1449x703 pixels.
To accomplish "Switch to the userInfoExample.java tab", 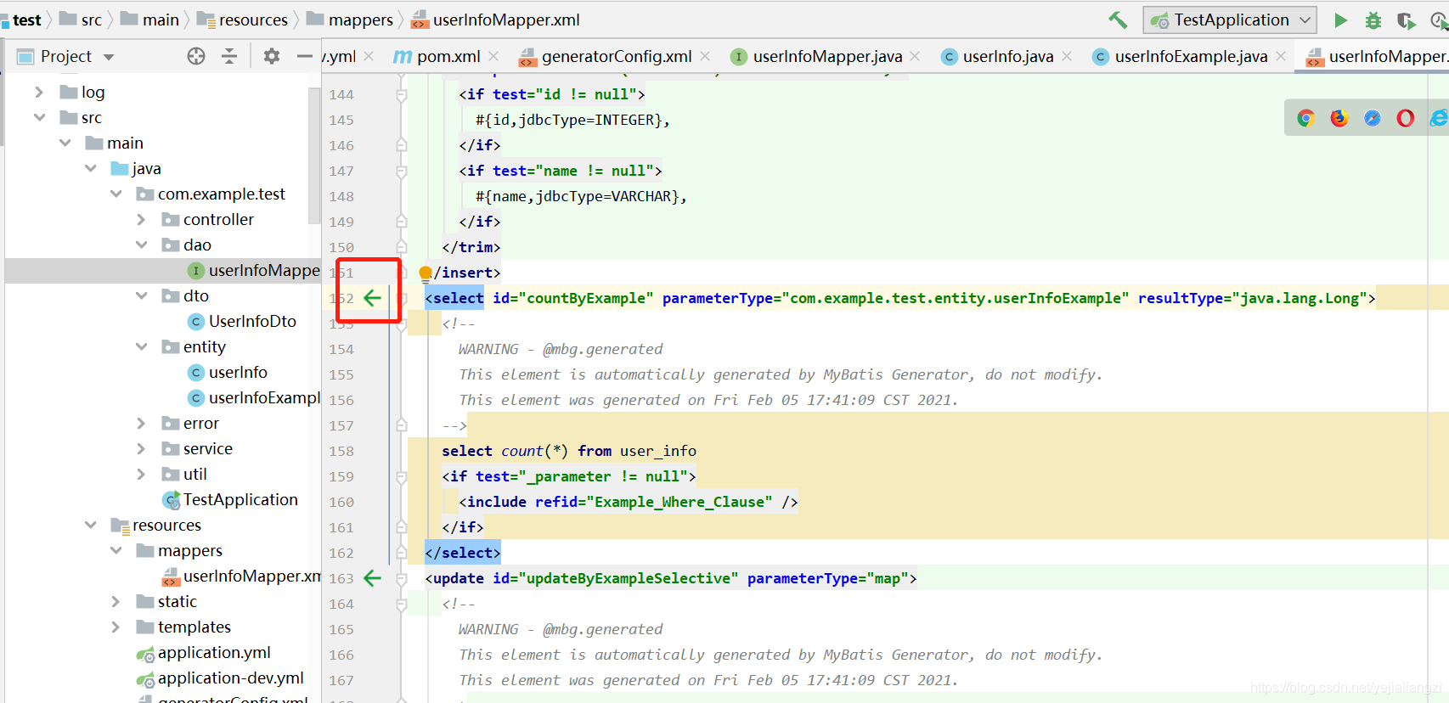I will [x=1190, y=56].
